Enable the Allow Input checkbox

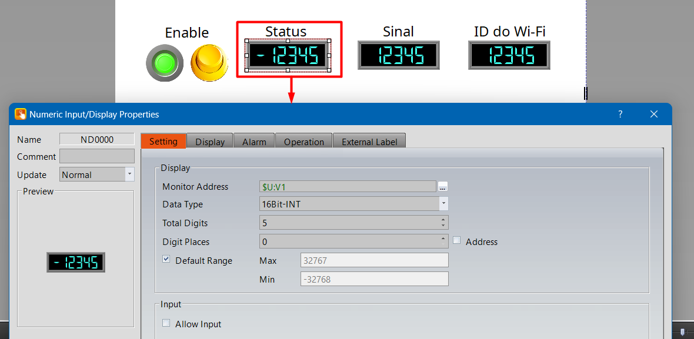pos(166,323)
